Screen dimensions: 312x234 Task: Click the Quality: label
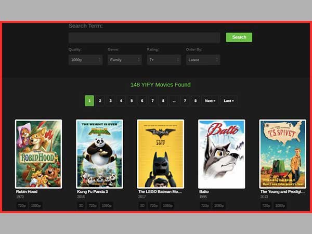click(x=75, y=49)
